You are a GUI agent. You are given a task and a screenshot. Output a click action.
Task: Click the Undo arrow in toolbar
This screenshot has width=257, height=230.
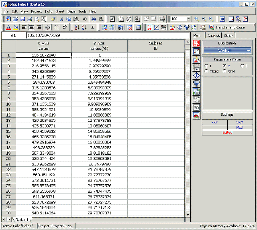pos(85,19)
